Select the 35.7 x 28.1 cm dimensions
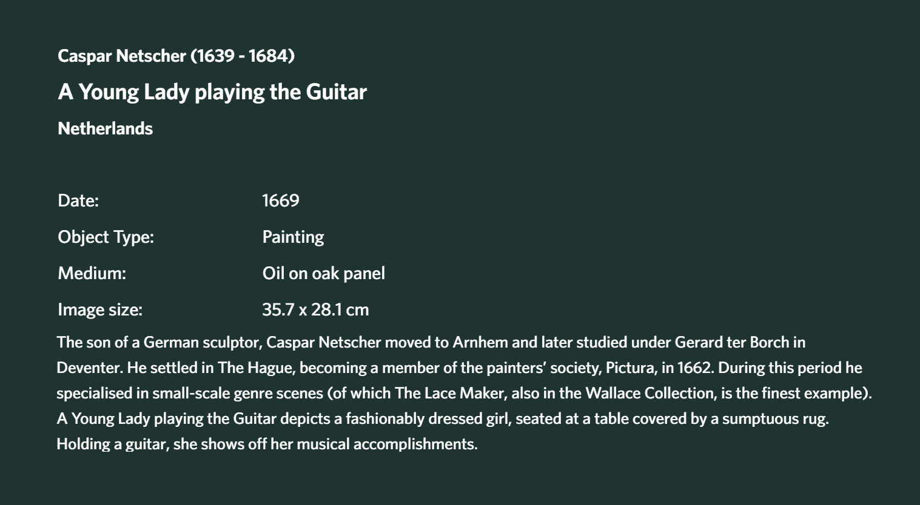Image resolution: width=920 pixels, height=505 pixels. coord(315,309)
